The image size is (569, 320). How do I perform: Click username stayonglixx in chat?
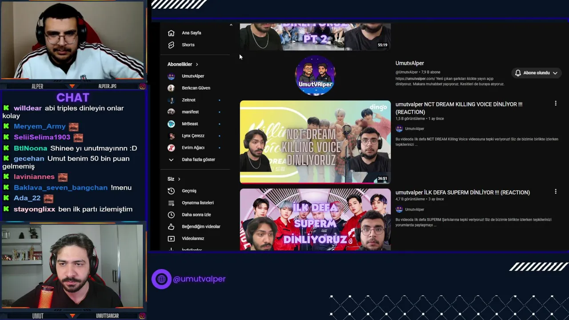tap(34, 209)
